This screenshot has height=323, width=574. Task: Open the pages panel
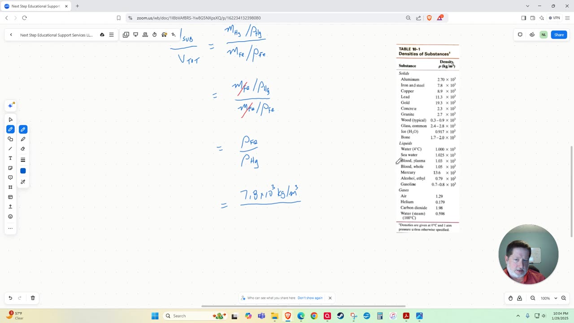tap(126, 35)
